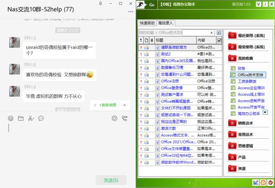Clear the search box with its small x

pyautogui.click(x=212, y=33)
